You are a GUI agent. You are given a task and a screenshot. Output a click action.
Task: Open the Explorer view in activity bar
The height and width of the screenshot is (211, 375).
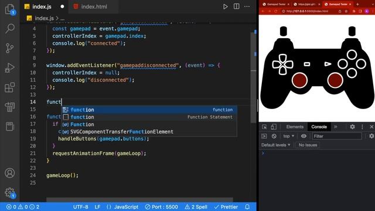(x=10, y=9)
